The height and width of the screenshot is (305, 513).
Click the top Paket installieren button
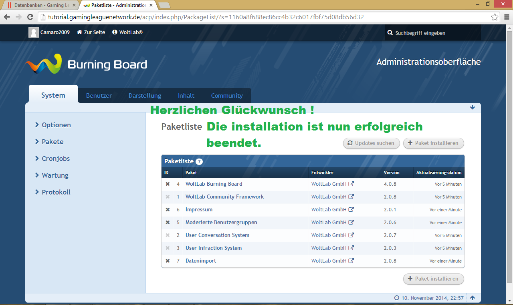pos(433,143)
